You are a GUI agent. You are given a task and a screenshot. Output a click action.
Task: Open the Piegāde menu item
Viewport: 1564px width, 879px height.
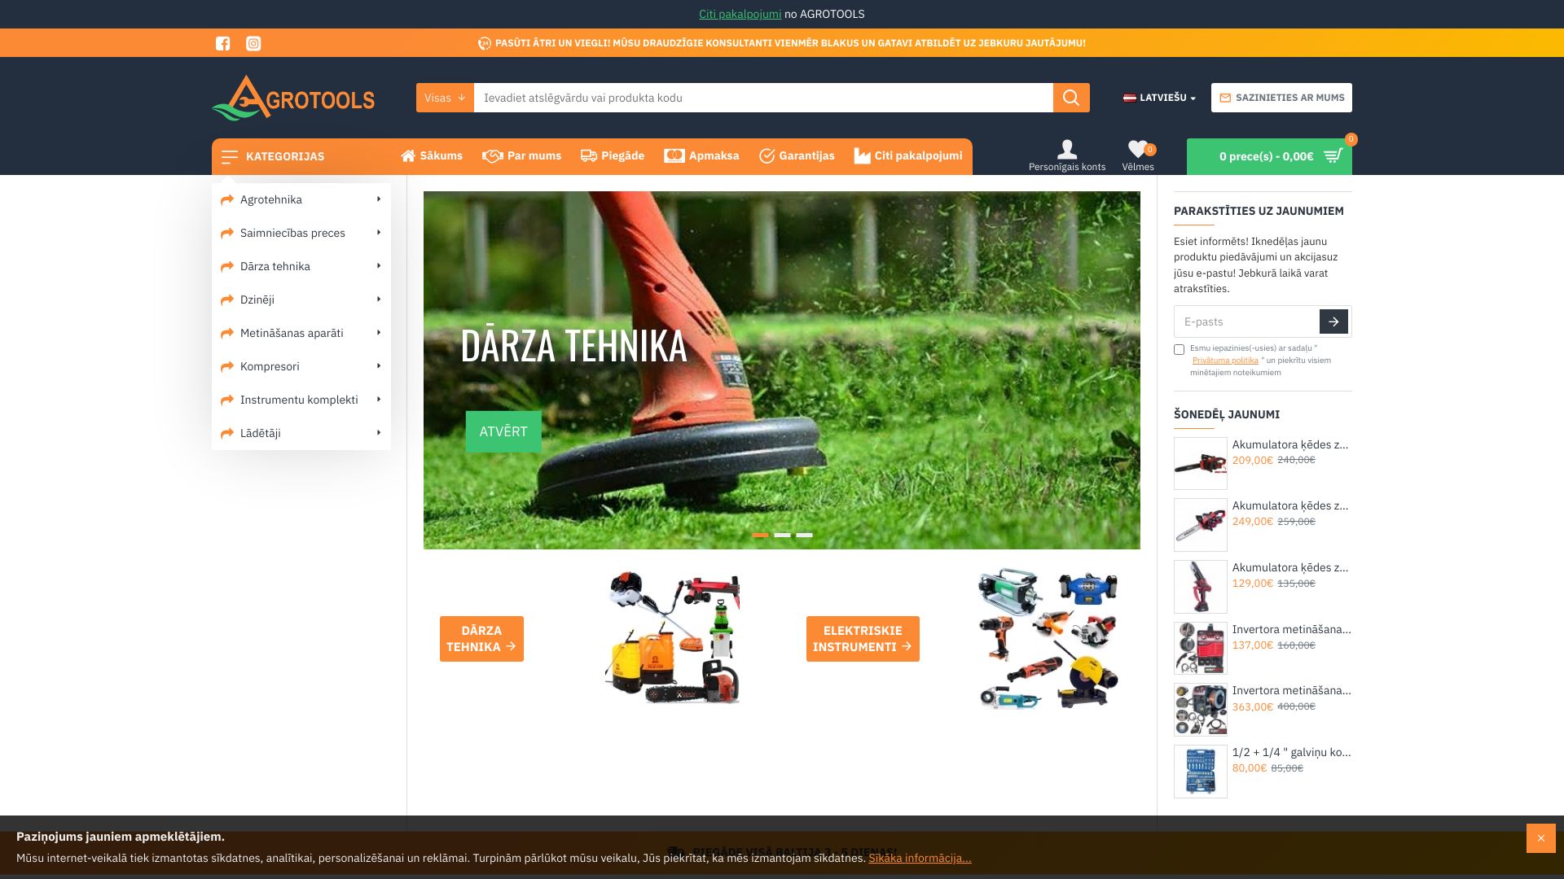tap(612, 156)
